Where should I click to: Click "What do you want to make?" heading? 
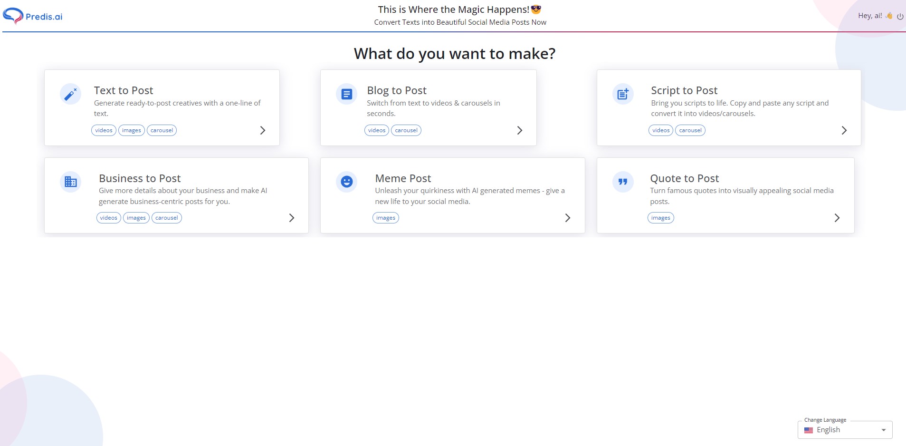[x=455, y=54]
